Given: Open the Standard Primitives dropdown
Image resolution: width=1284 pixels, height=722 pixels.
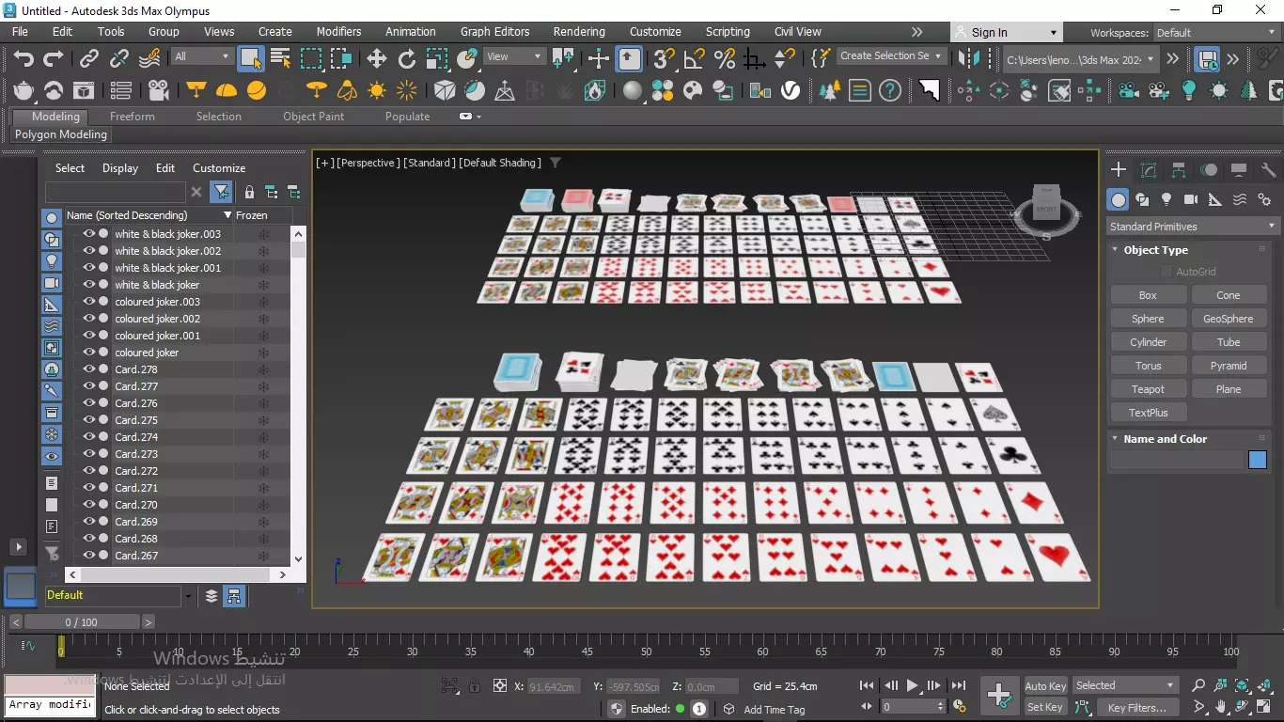Looking at the screenshot, I should [1192, 227].
